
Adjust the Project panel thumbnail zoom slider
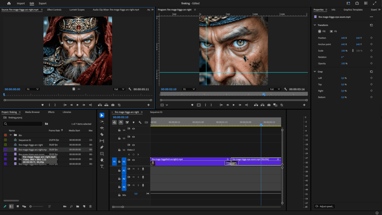click(x=31, y=206)
